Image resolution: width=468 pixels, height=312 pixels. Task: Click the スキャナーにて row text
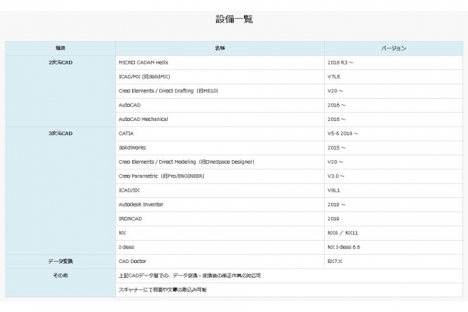(x=162, y=290)
